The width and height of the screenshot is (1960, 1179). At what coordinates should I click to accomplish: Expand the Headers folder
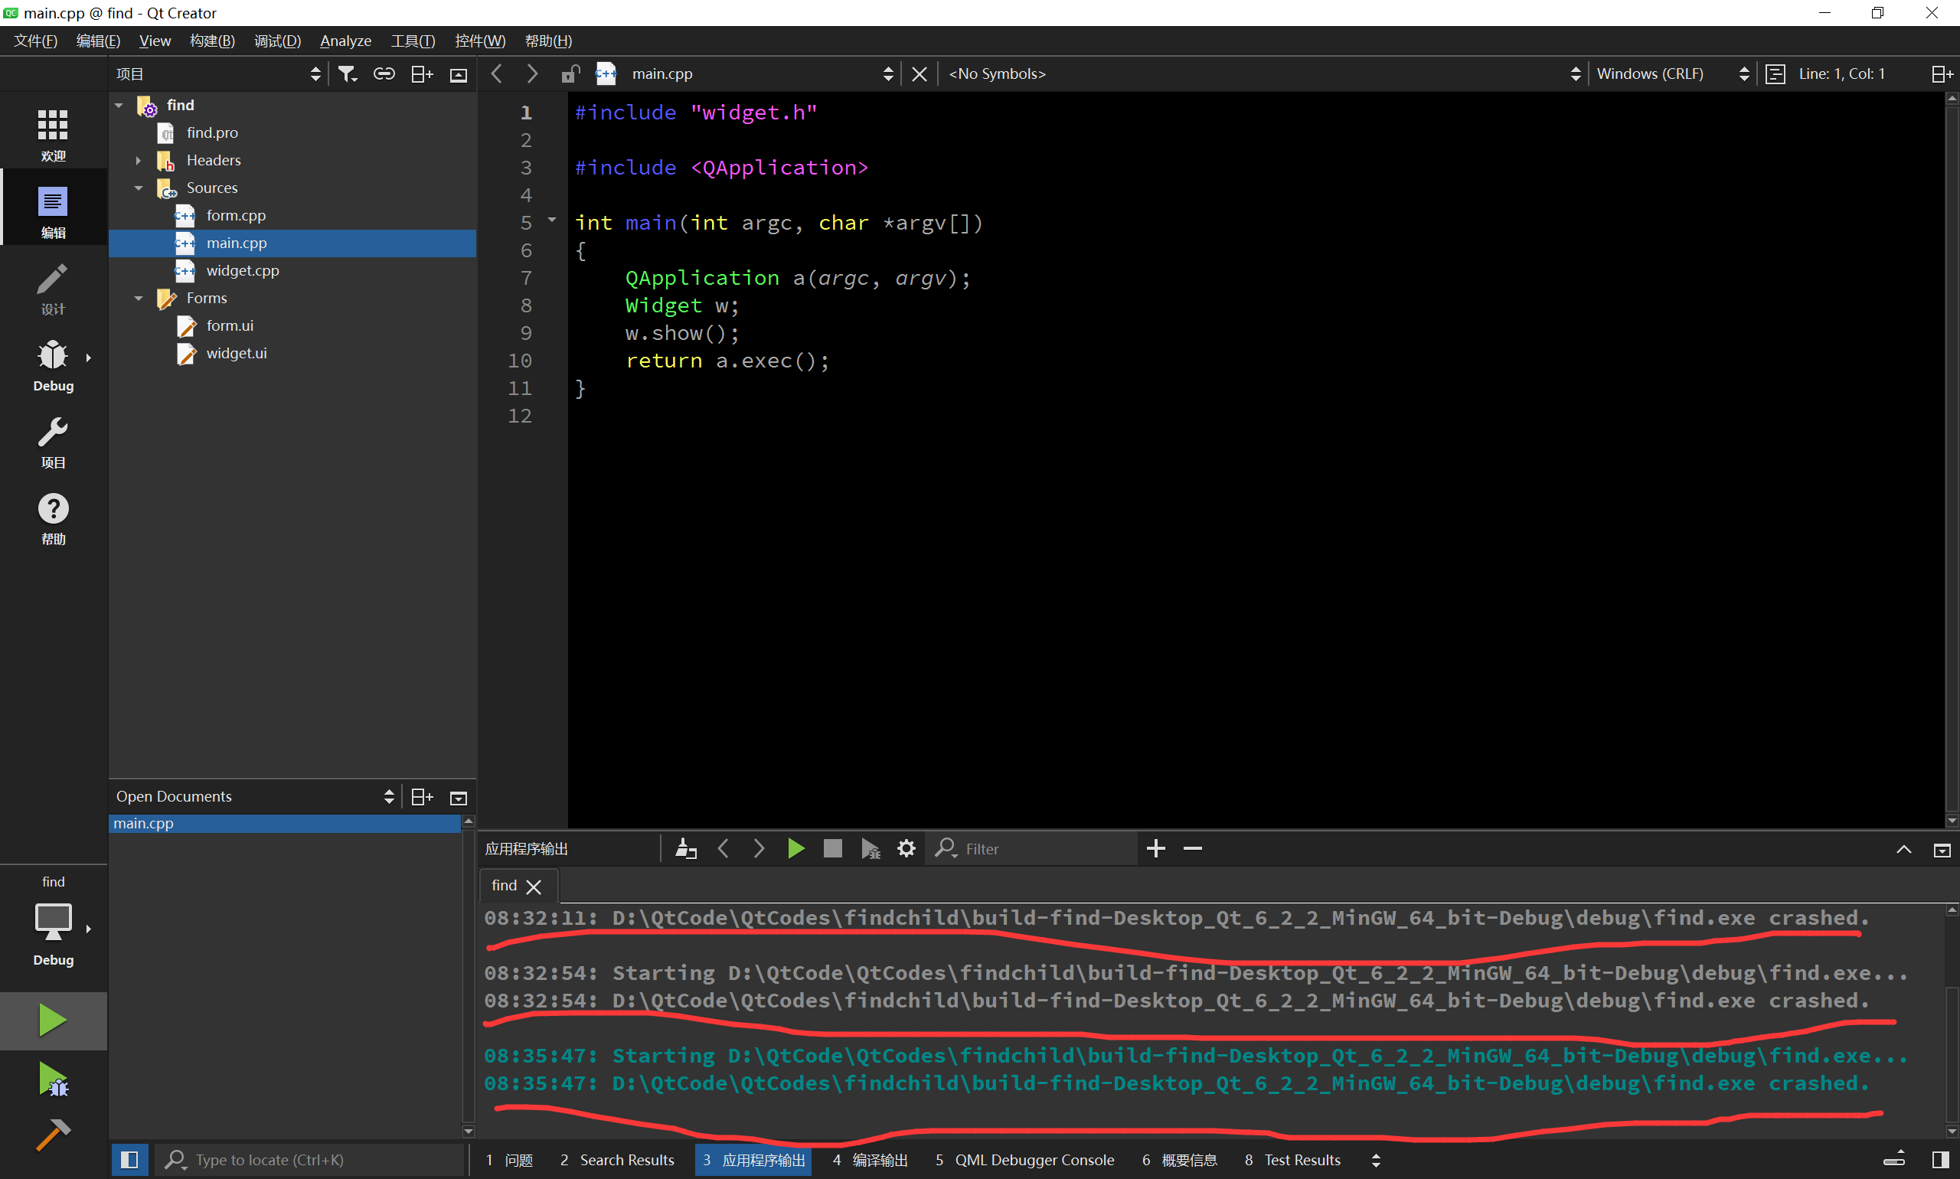(x=139, y=161)
